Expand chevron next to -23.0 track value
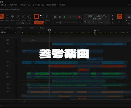Viewport: 131px width, 108px height. click(11, 40)
